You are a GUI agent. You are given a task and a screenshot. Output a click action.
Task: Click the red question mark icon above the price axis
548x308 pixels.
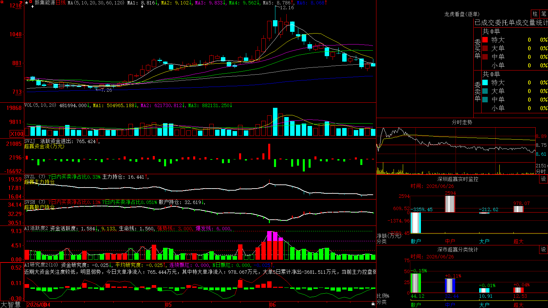click(x=22, y=2)
